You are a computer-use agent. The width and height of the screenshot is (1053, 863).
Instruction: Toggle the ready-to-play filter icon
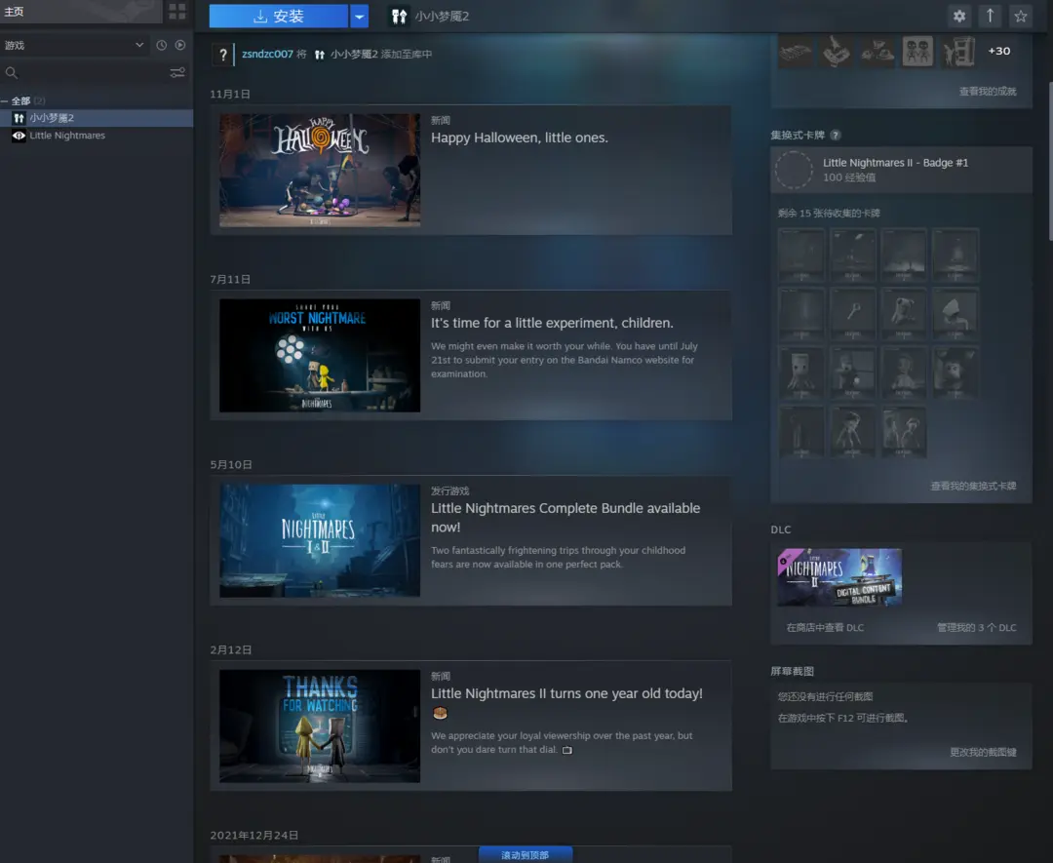(x=180, y=45)
